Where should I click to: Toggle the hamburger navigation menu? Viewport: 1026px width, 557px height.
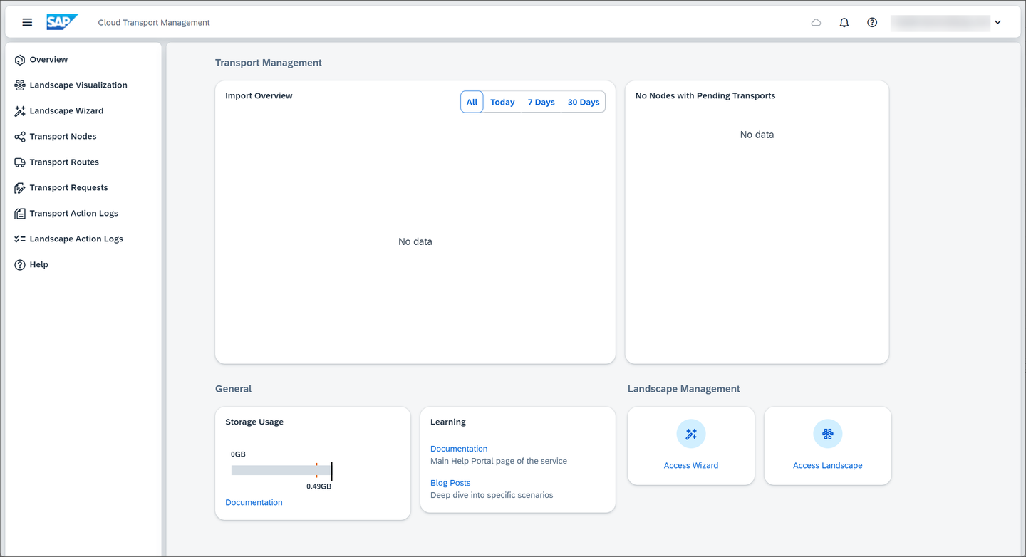(x=27, y=22)
